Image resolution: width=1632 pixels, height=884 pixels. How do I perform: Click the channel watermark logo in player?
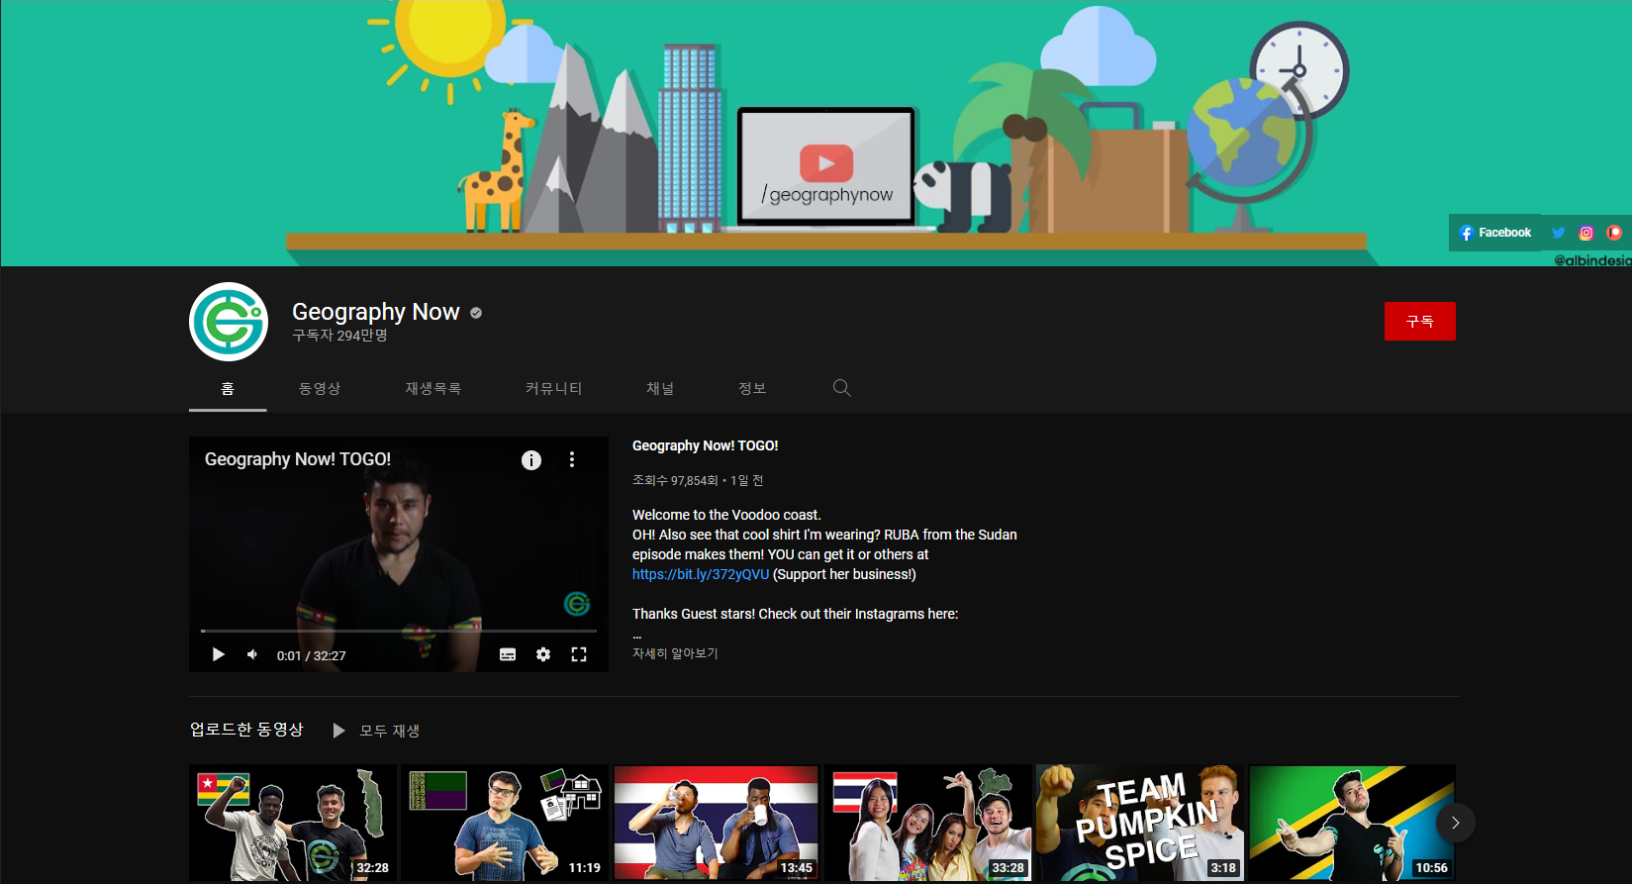coord(577,603)
